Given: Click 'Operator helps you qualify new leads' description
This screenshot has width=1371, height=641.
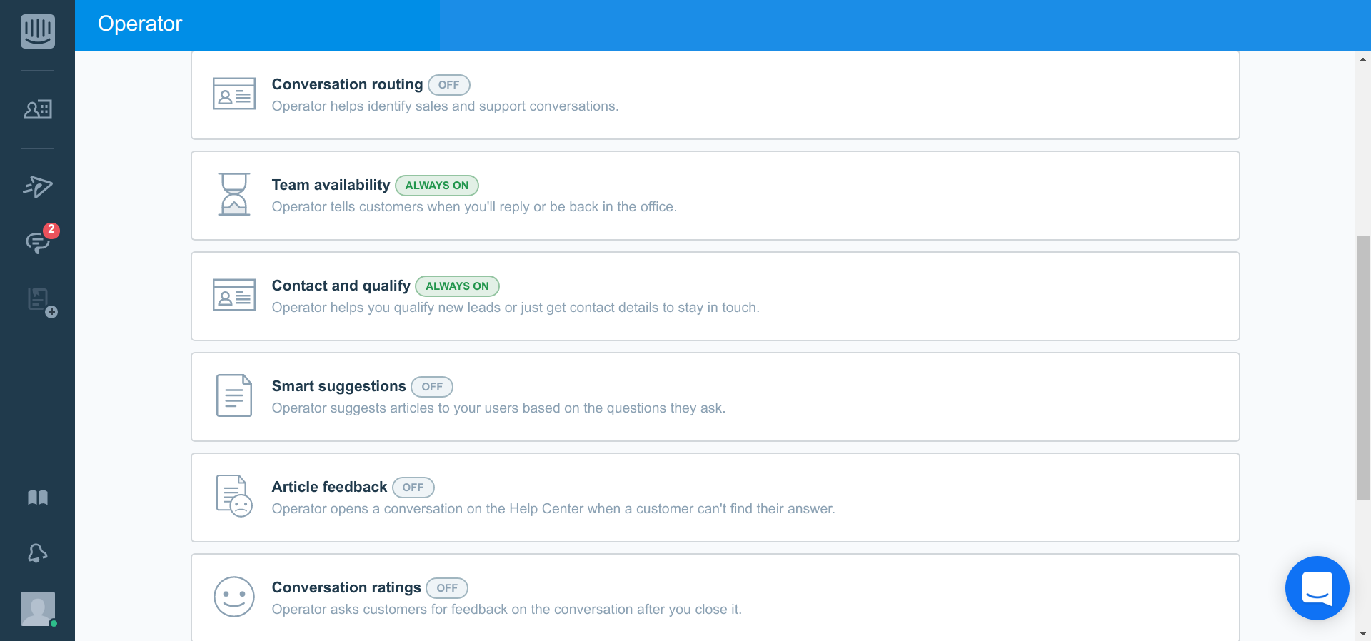Looking at the screenshot, I should 516,308.
